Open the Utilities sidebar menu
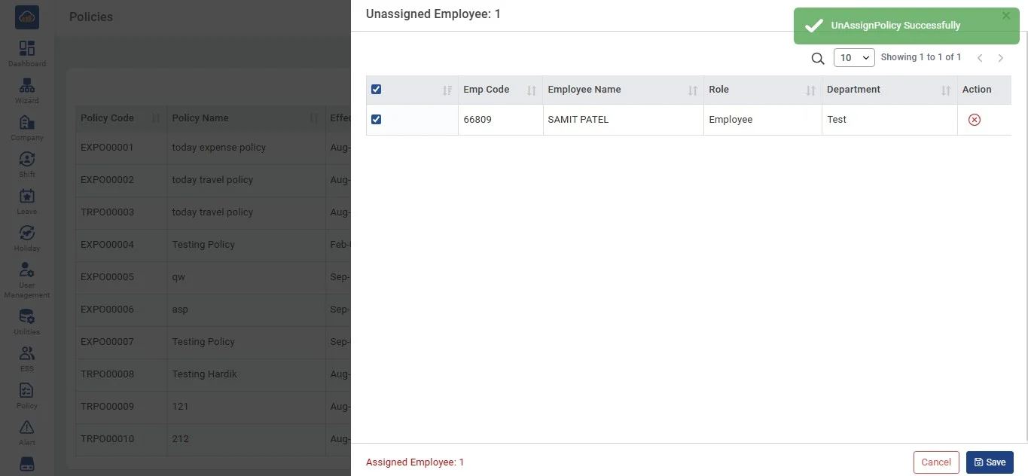Image resolution: width=1028 pixels, height=476 pixels. pyautogui.click(x=27, y=317)
